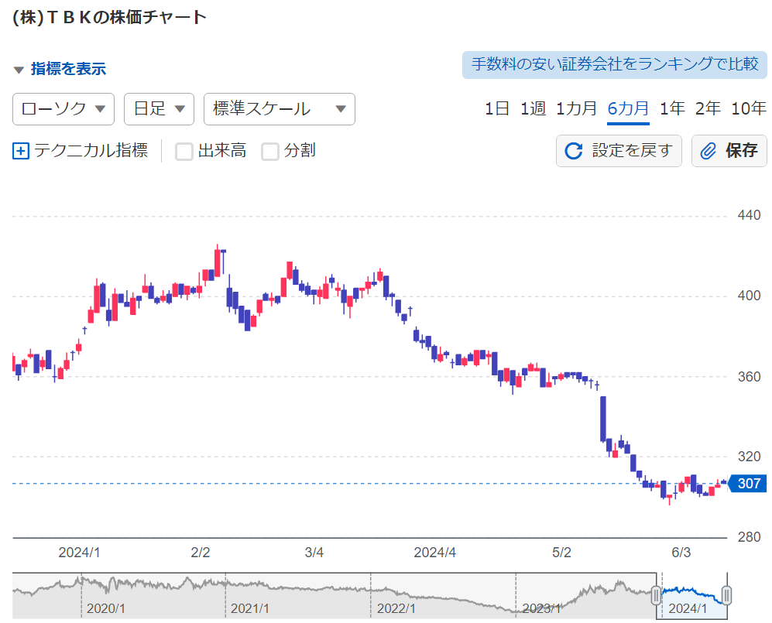This screenshot has height=623, width=772.
Task: Click the right range handle on mini chart
Action: 726,595
